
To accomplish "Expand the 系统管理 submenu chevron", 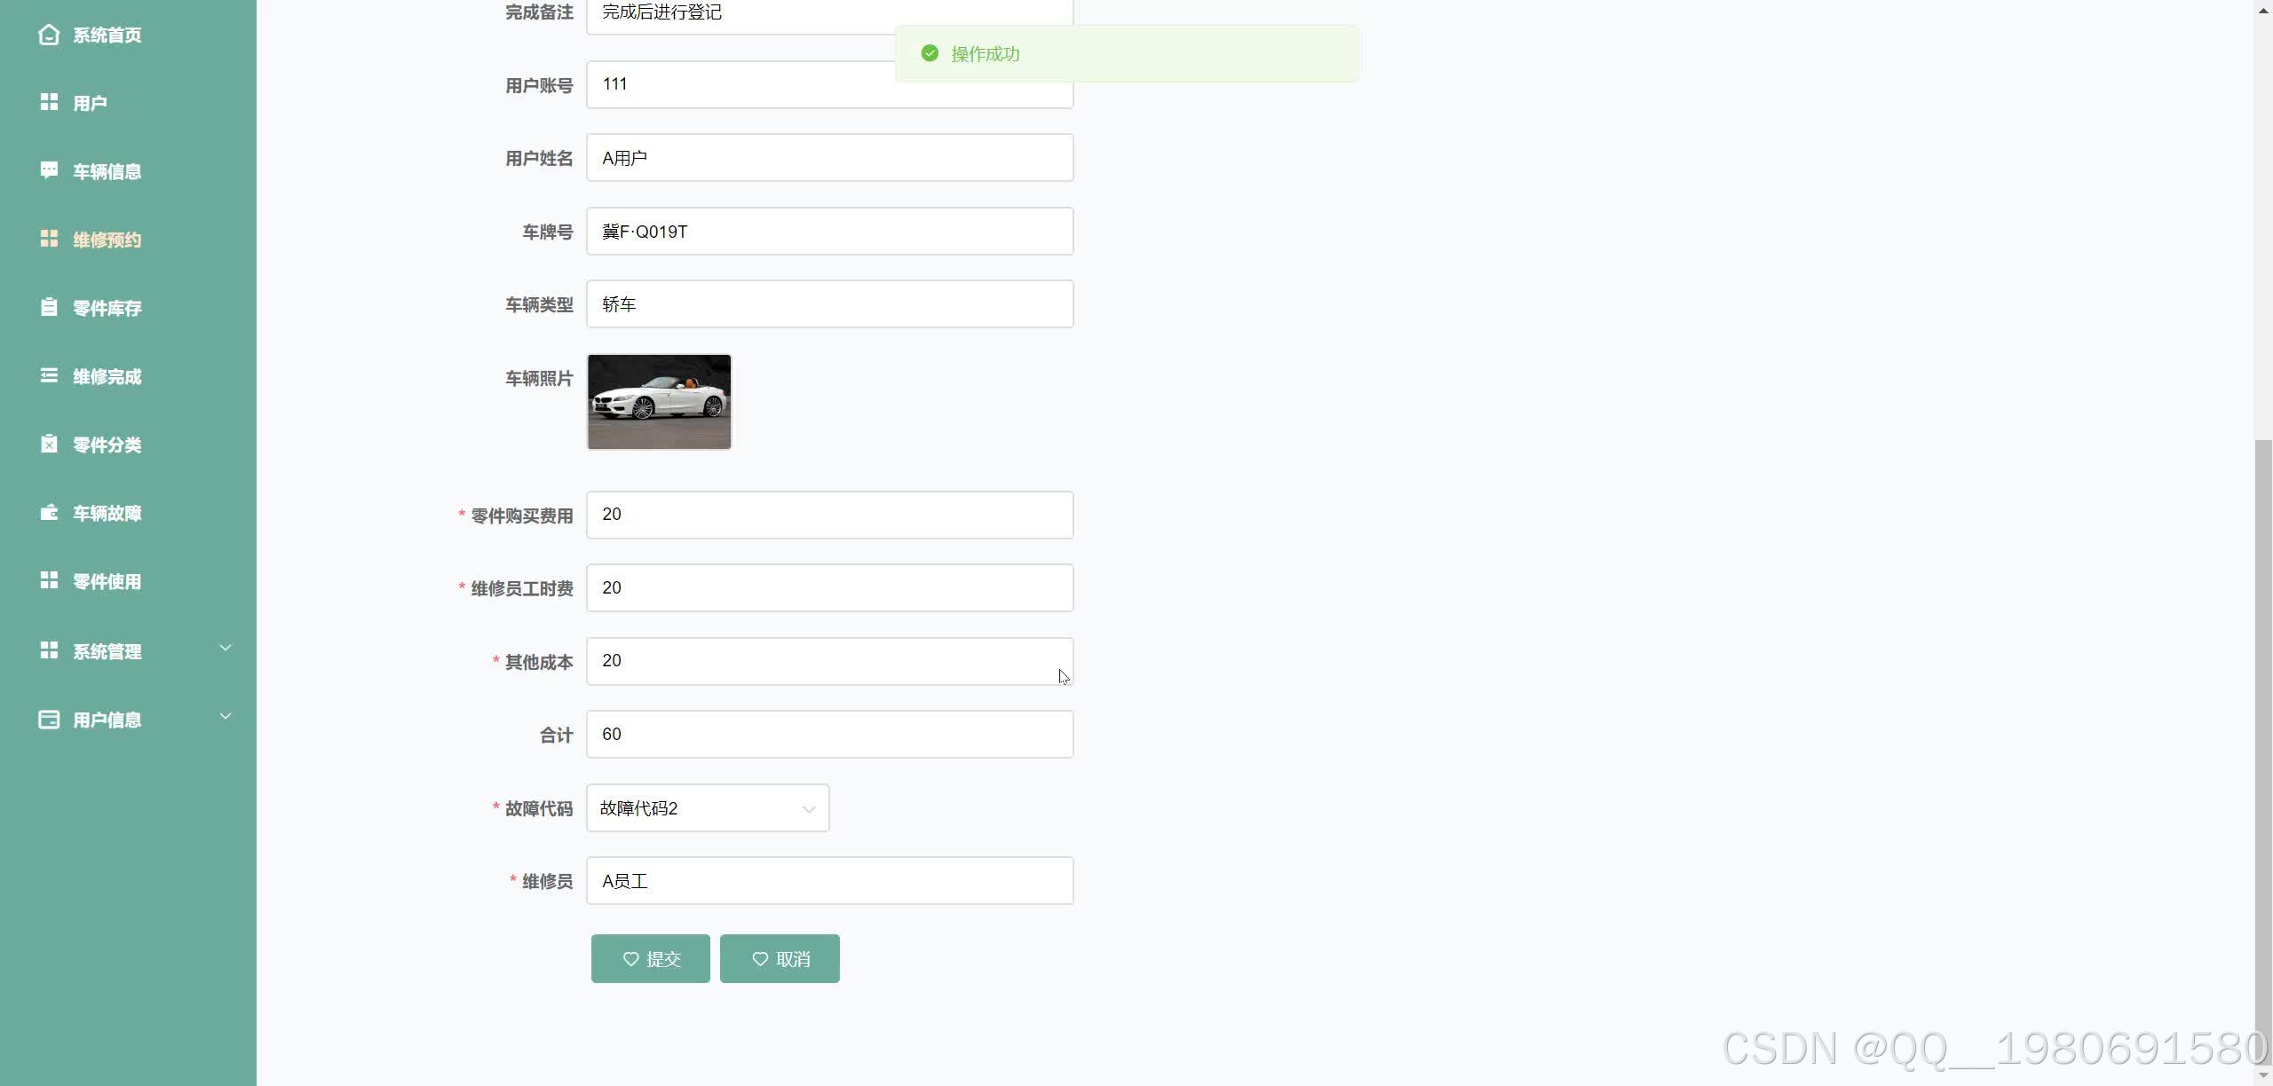I will tap(226, 649).
